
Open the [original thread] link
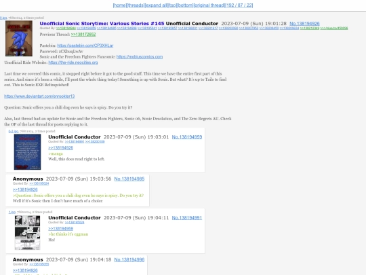[209, 5]
